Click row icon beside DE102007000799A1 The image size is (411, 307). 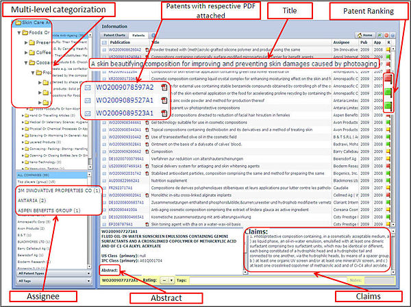104,159
